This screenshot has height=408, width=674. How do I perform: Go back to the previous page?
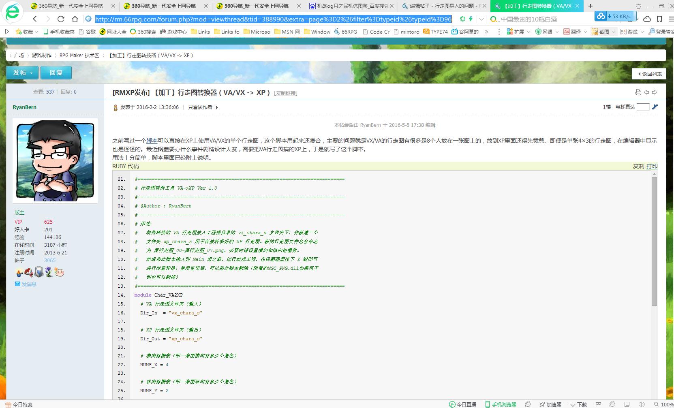(35, 19)
